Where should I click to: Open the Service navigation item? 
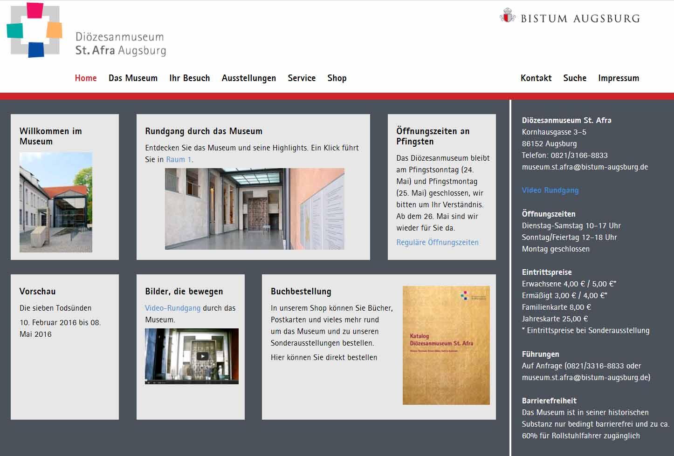click(x=302, y=78)
